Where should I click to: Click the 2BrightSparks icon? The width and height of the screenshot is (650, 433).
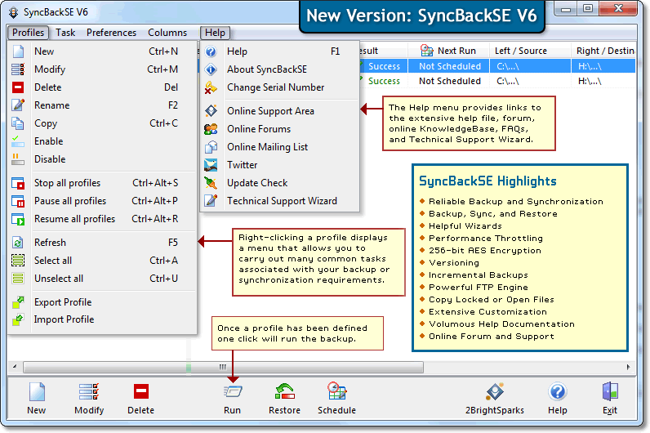[495, 393]
